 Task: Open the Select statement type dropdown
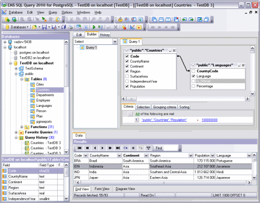115,41
